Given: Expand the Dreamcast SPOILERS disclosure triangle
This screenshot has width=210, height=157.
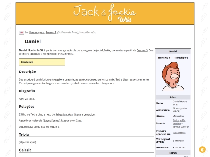Looking at the screenshot, I should tap(173, 147).
